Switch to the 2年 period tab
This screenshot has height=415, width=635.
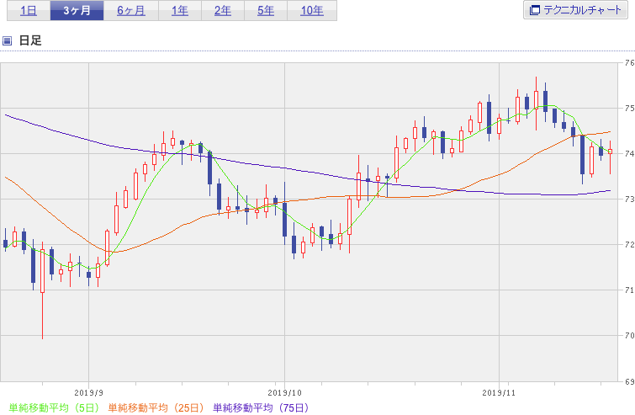coord(223,11)
